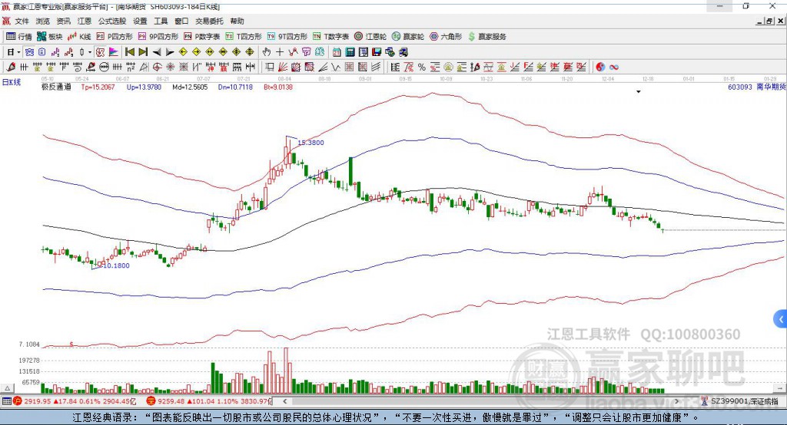
Task: Toggle the clipboard icon beside the network icon
Action: pos(42,51)
